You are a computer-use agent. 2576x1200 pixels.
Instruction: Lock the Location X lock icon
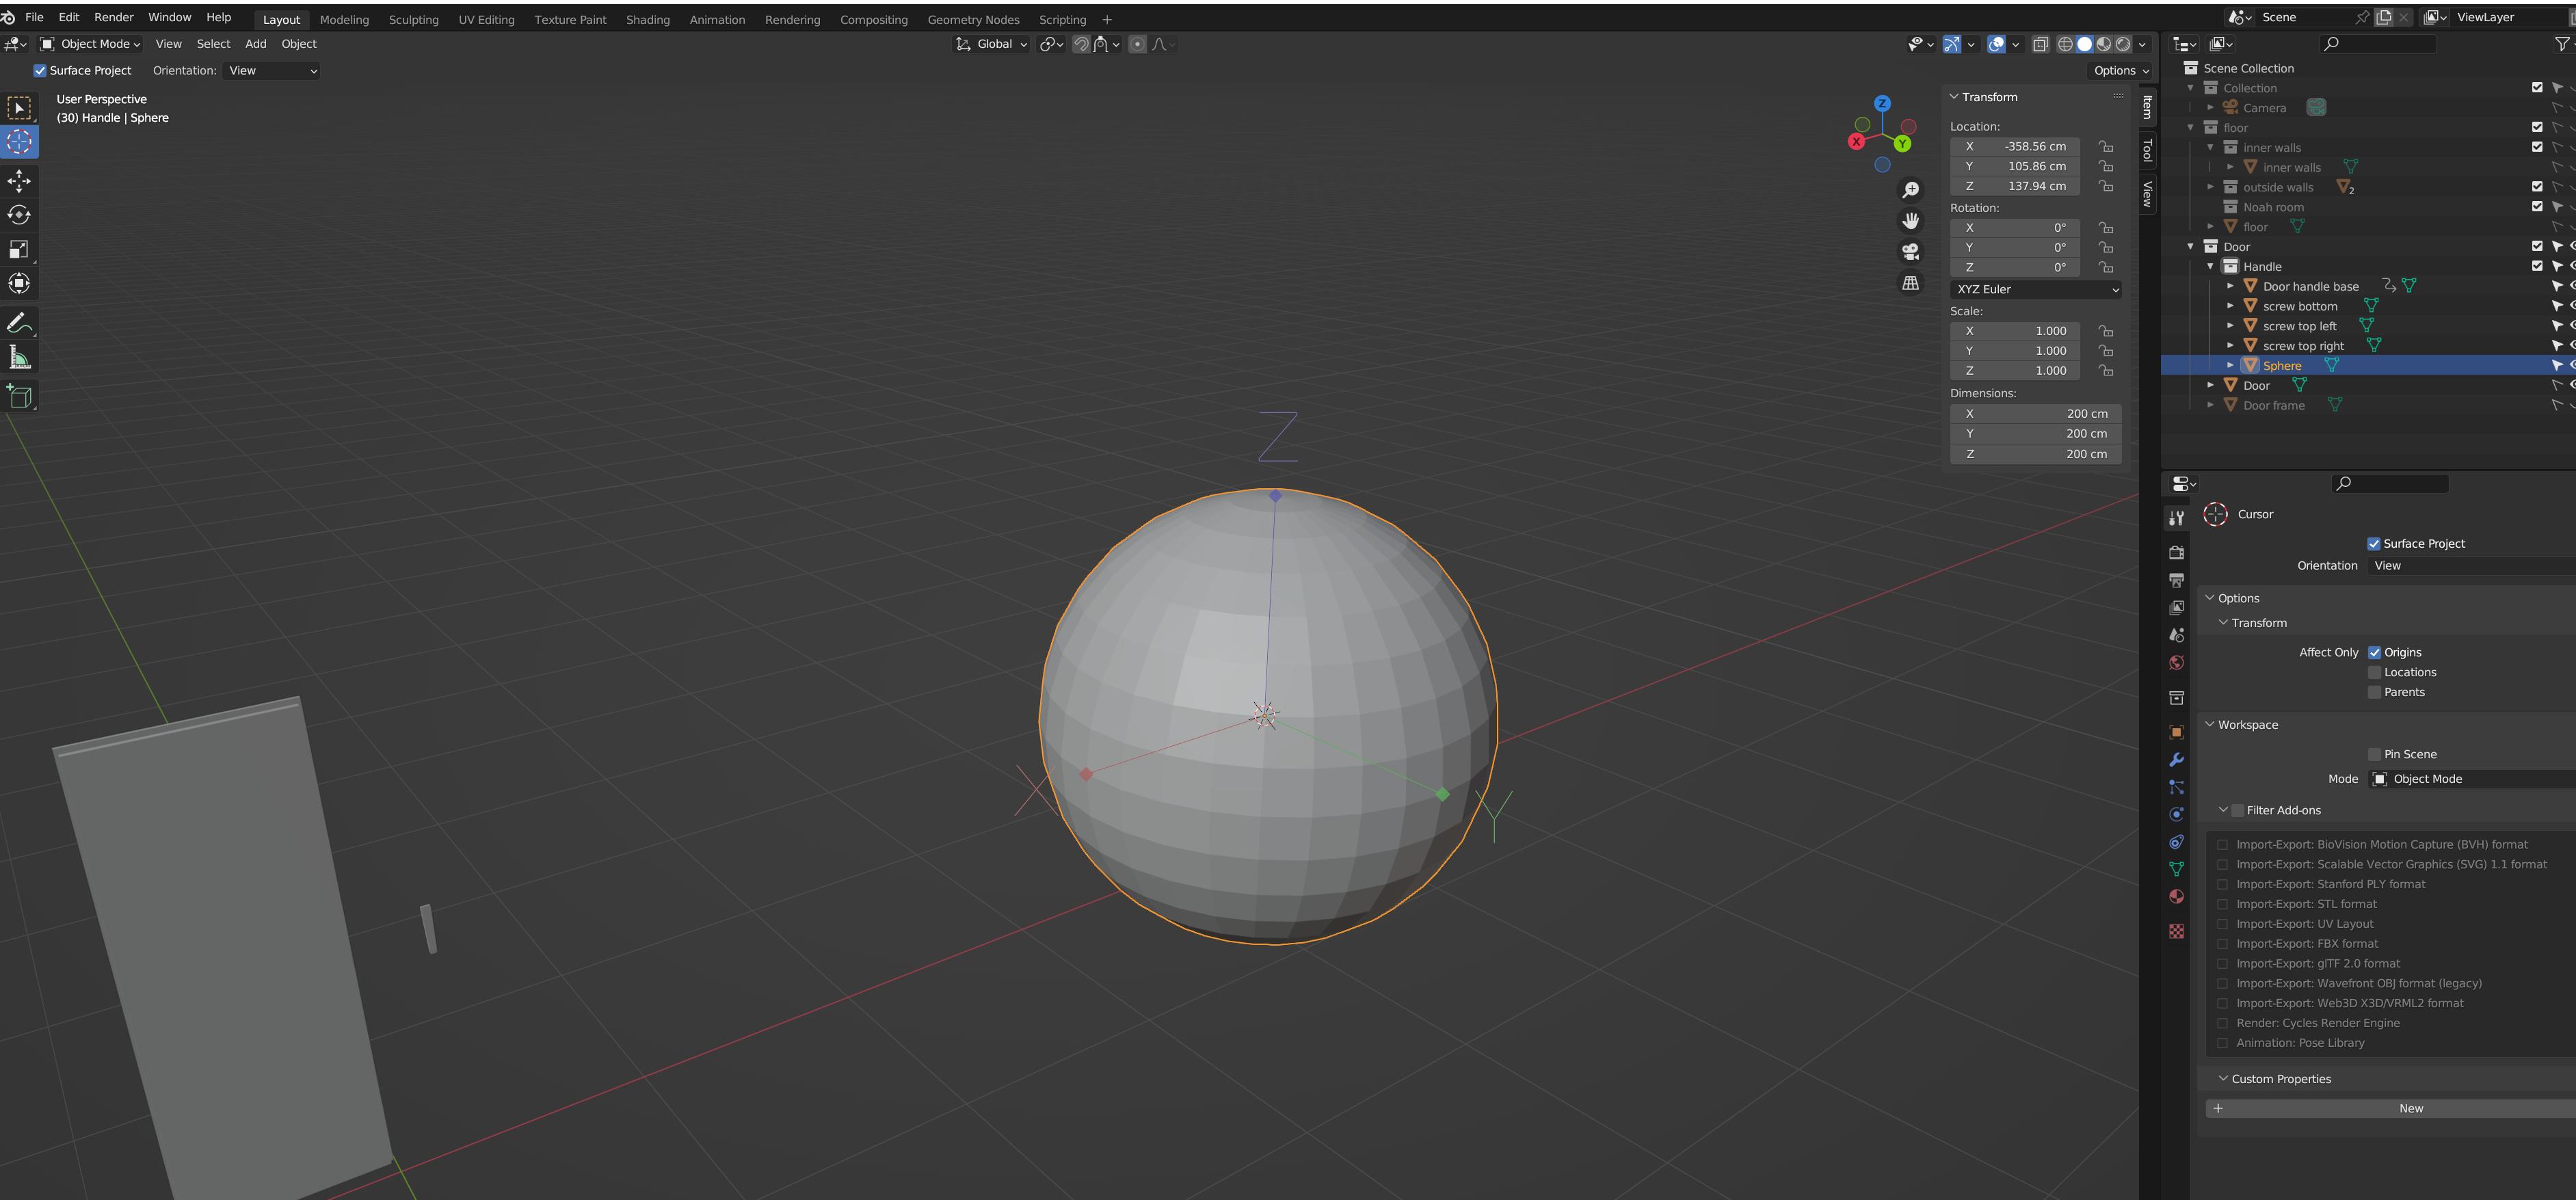pos(2105,146)
